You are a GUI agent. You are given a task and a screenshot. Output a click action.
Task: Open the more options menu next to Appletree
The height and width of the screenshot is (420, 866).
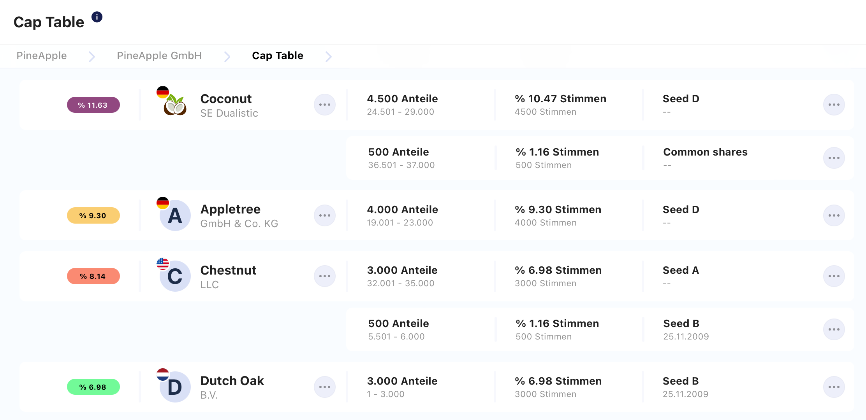[325, 215]
